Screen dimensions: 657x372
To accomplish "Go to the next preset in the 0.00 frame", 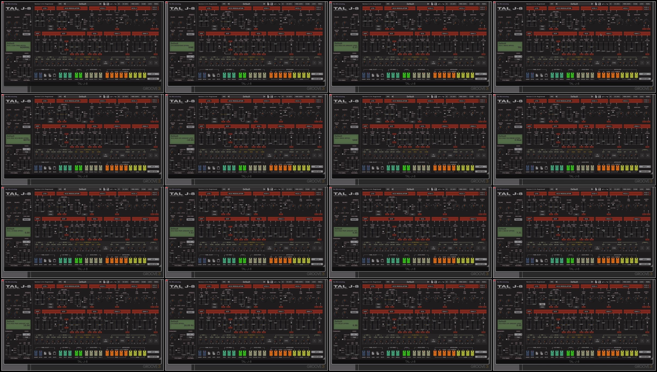I will click(101, 189).
